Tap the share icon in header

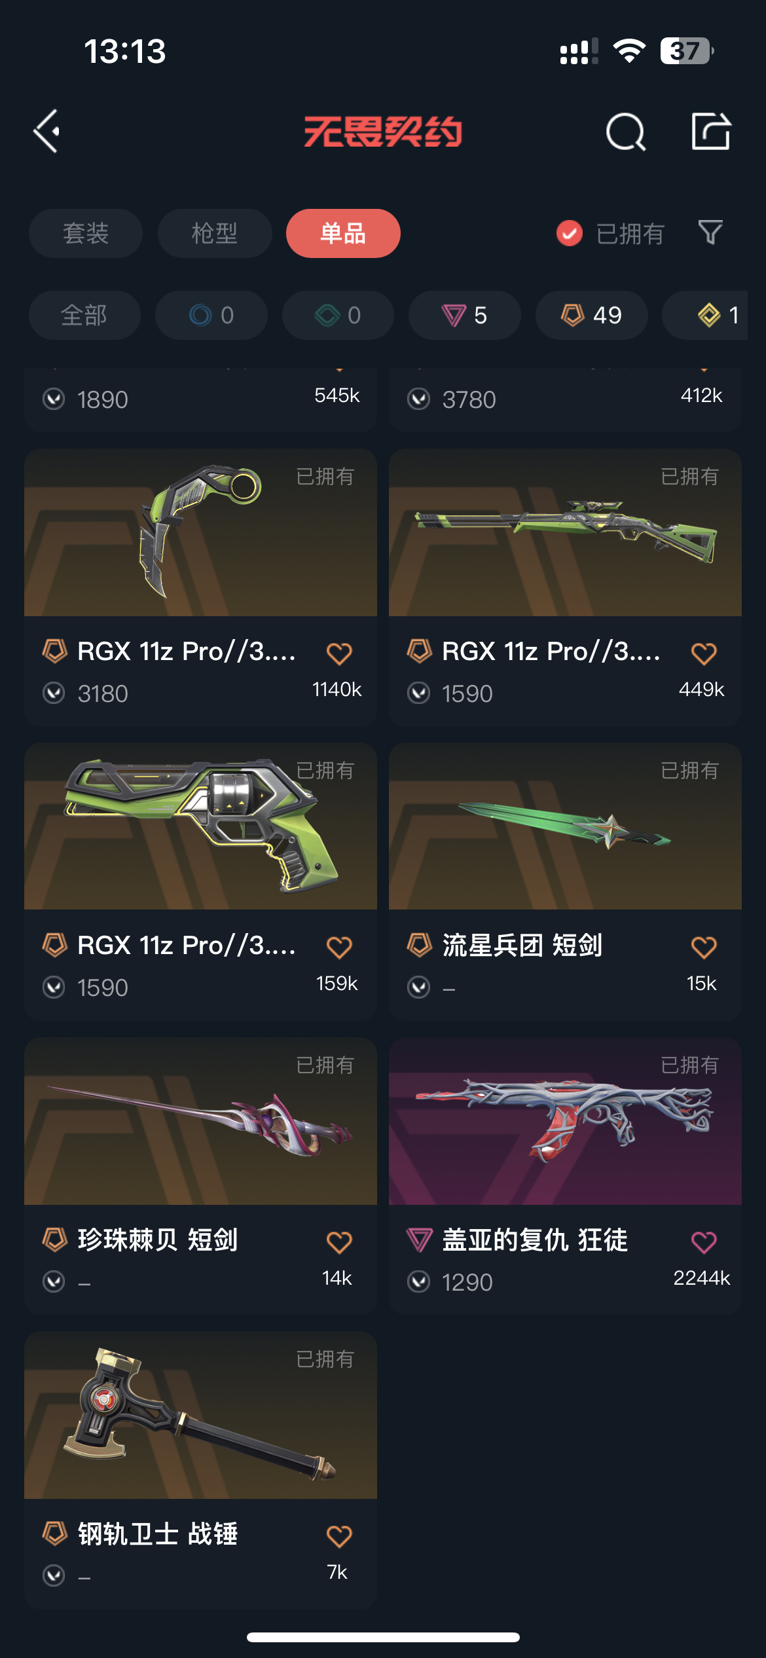pyautogui.click(x=711, y=131)
